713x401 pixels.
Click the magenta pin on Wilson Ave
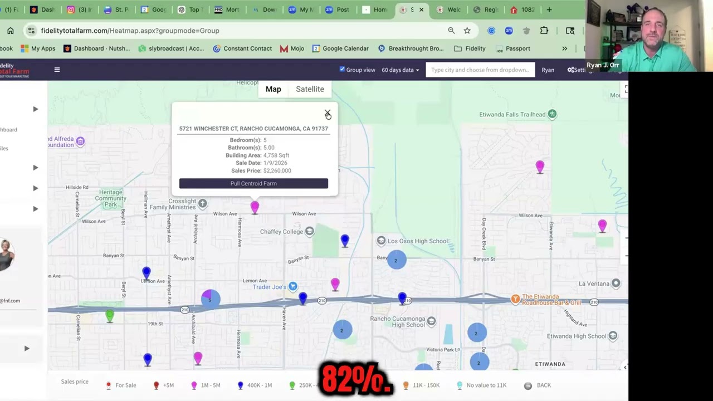pos(255,207)
